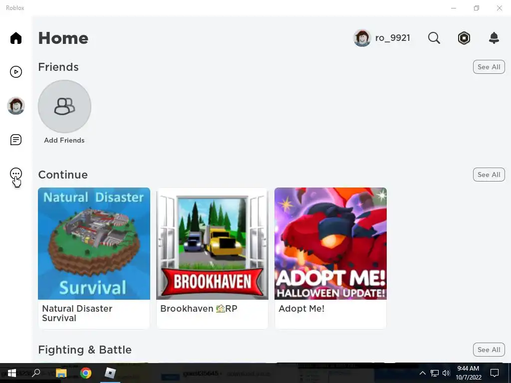The height and width of the screenshot is (383, 511).
Task: Click the Natural Disaster Survival title text
Action: click(x=77, y=313)
